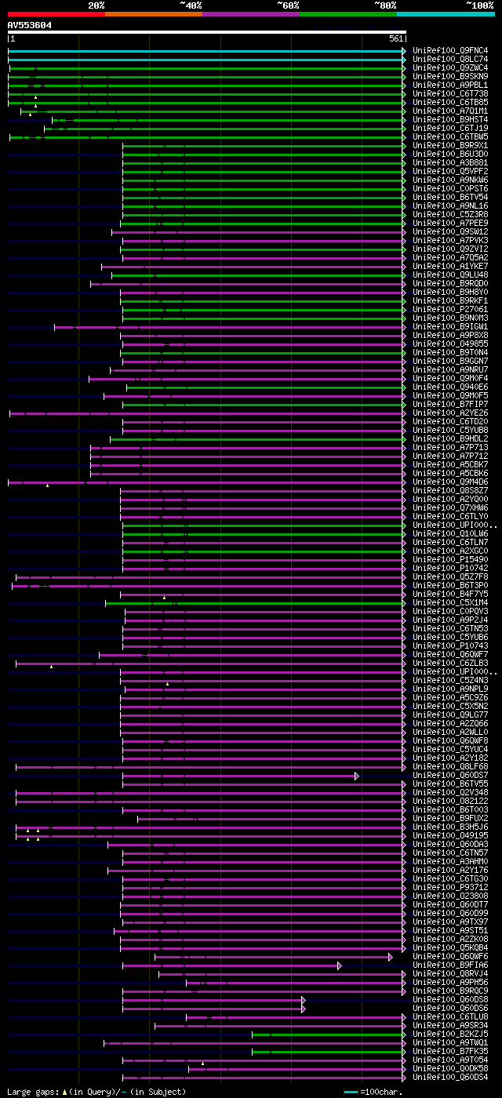
Task: Open hit UniRef100_C6T738
Action: [x=450, y=94]
